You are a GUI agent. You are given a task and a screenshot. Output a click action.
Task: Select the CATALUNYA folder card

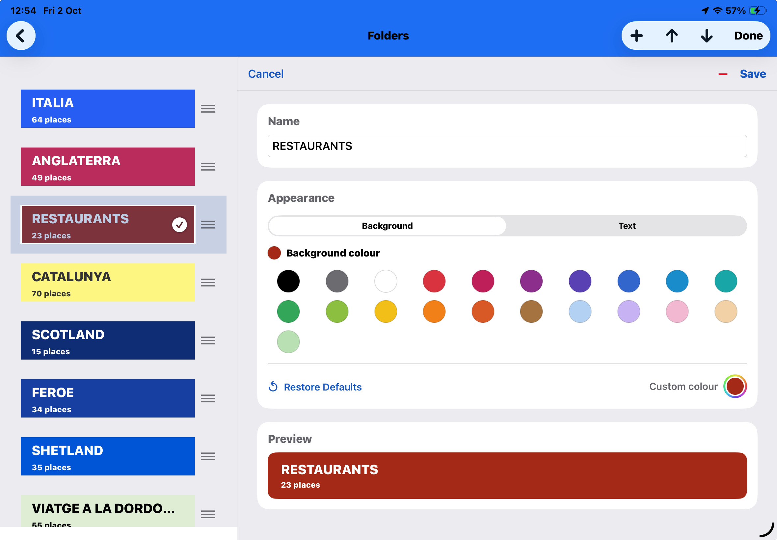click(x=108, y=283)
